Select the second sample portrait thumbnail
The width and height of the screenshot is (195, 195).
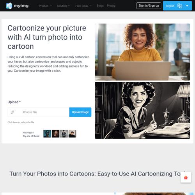pyautogui.click(x=55, y=134)
